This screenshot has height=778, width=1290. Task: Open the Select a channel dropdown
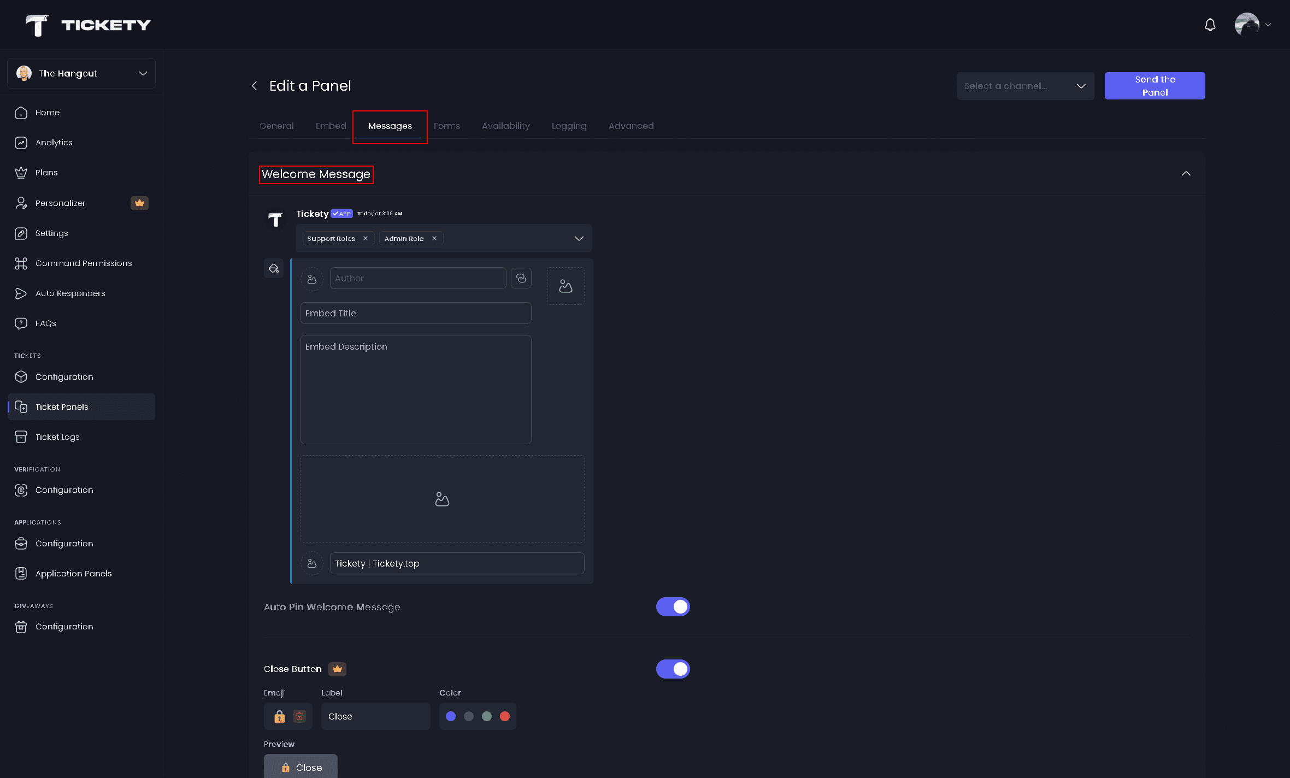click(1026, 85)
